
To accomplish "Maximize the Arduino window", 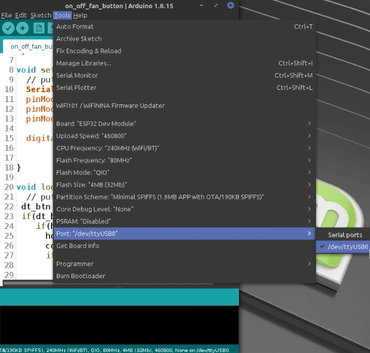I will (216, 5).
